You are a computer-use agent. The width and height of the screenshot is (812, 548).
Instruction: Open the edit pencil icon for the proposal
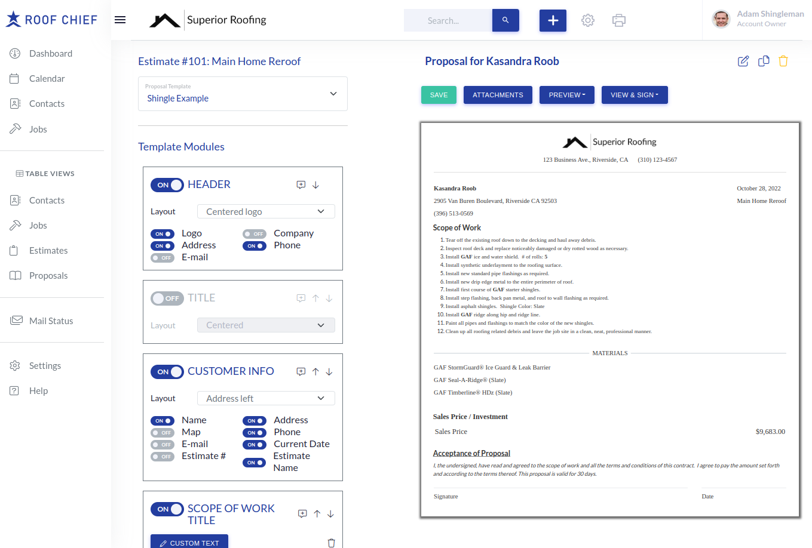pos(743,61)
